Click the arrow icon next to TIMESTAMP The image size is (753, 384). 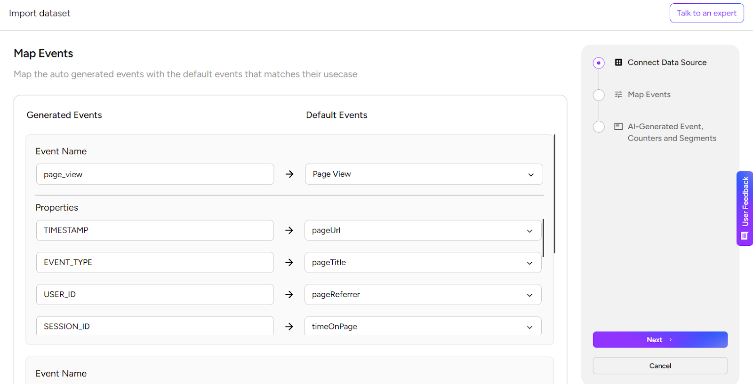pyautogui.click(x=289, y=230)
